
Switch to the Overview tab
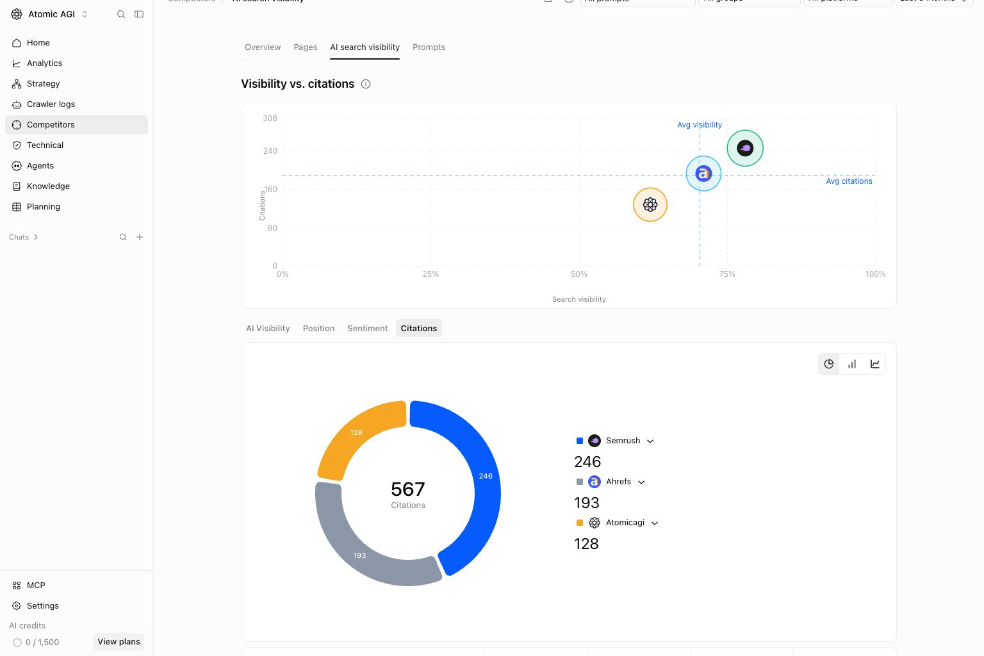[x=263, y=47]
